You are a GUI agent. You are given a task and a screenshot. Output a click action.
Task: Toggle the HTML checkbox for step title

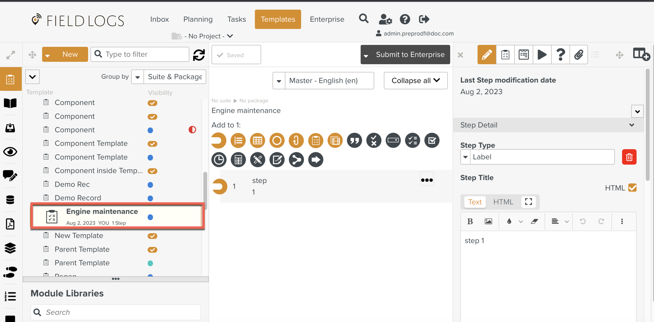pos(632,188)
